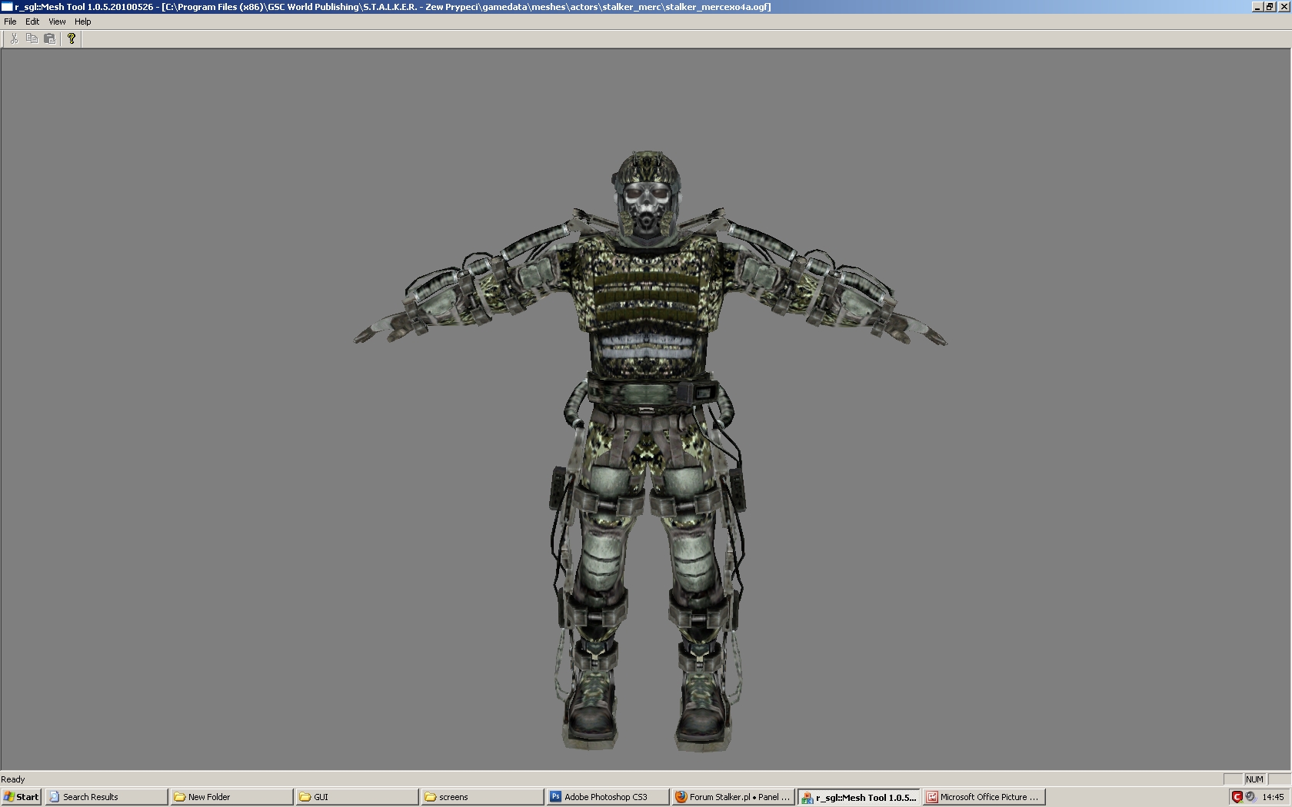Switch to New Folder taskbar window

(231, 797)
